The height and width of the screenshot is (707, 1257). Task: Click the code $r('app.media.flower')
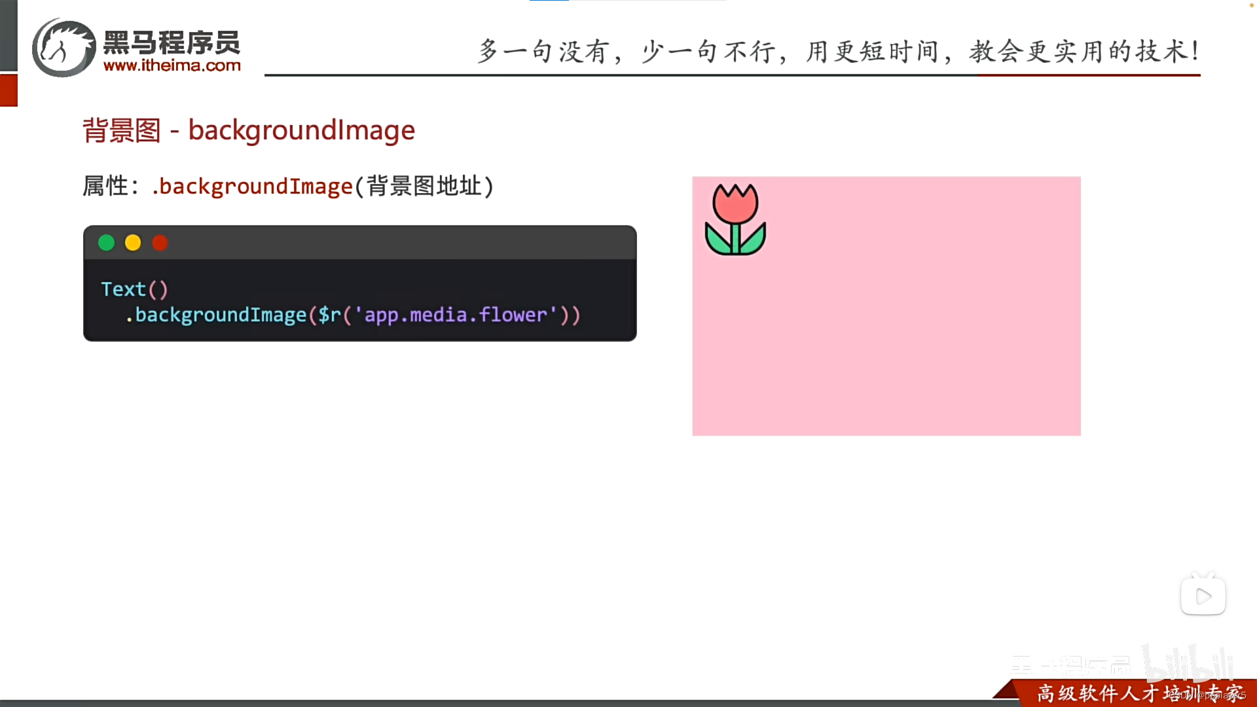(444, 315)
